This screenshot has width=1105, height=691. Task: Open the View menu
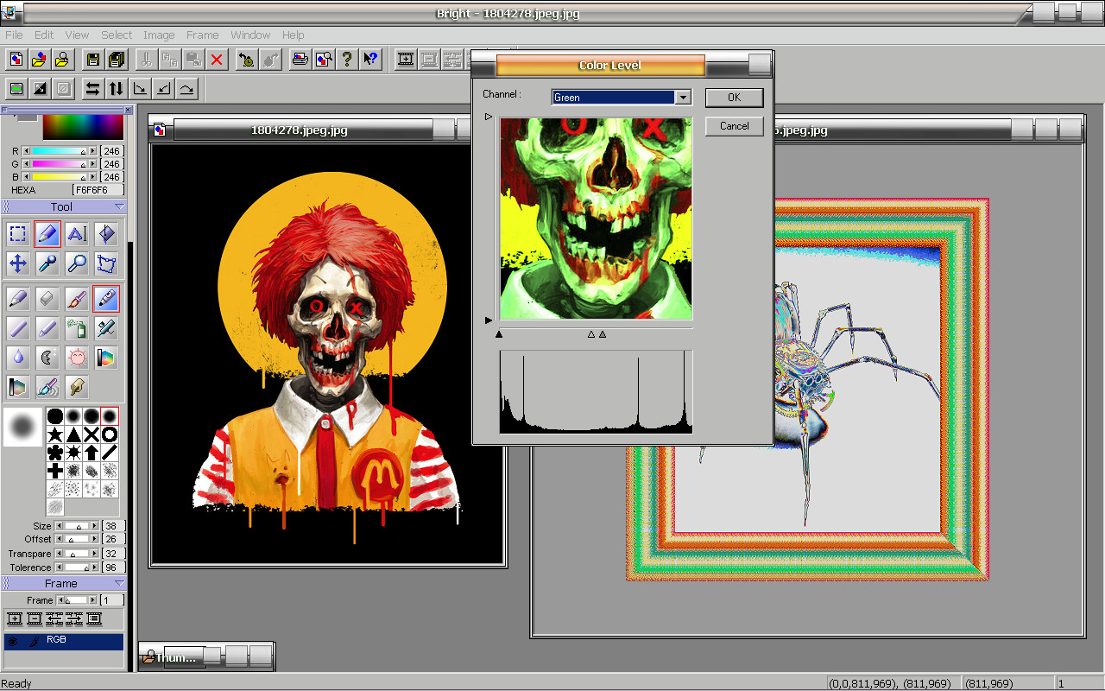click(x=77, y=35)
